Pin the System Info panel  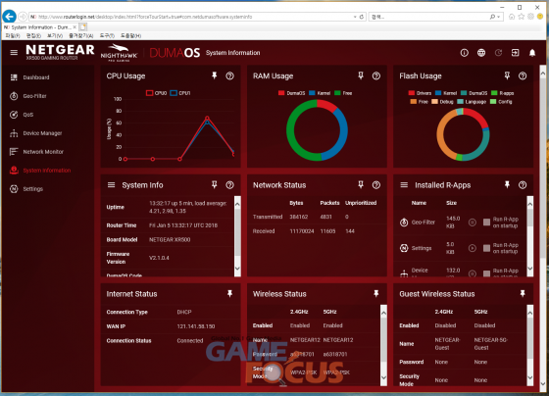click(x=215, y=185)
